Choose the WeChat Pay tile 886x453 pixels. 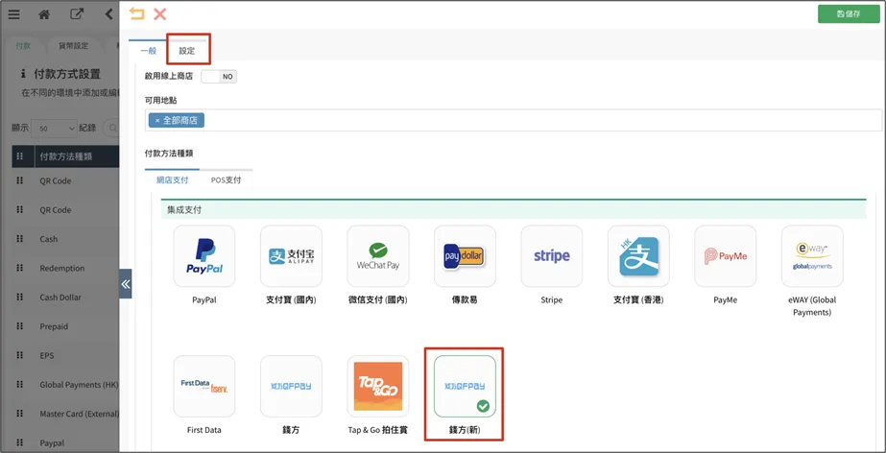coord(378,256)
